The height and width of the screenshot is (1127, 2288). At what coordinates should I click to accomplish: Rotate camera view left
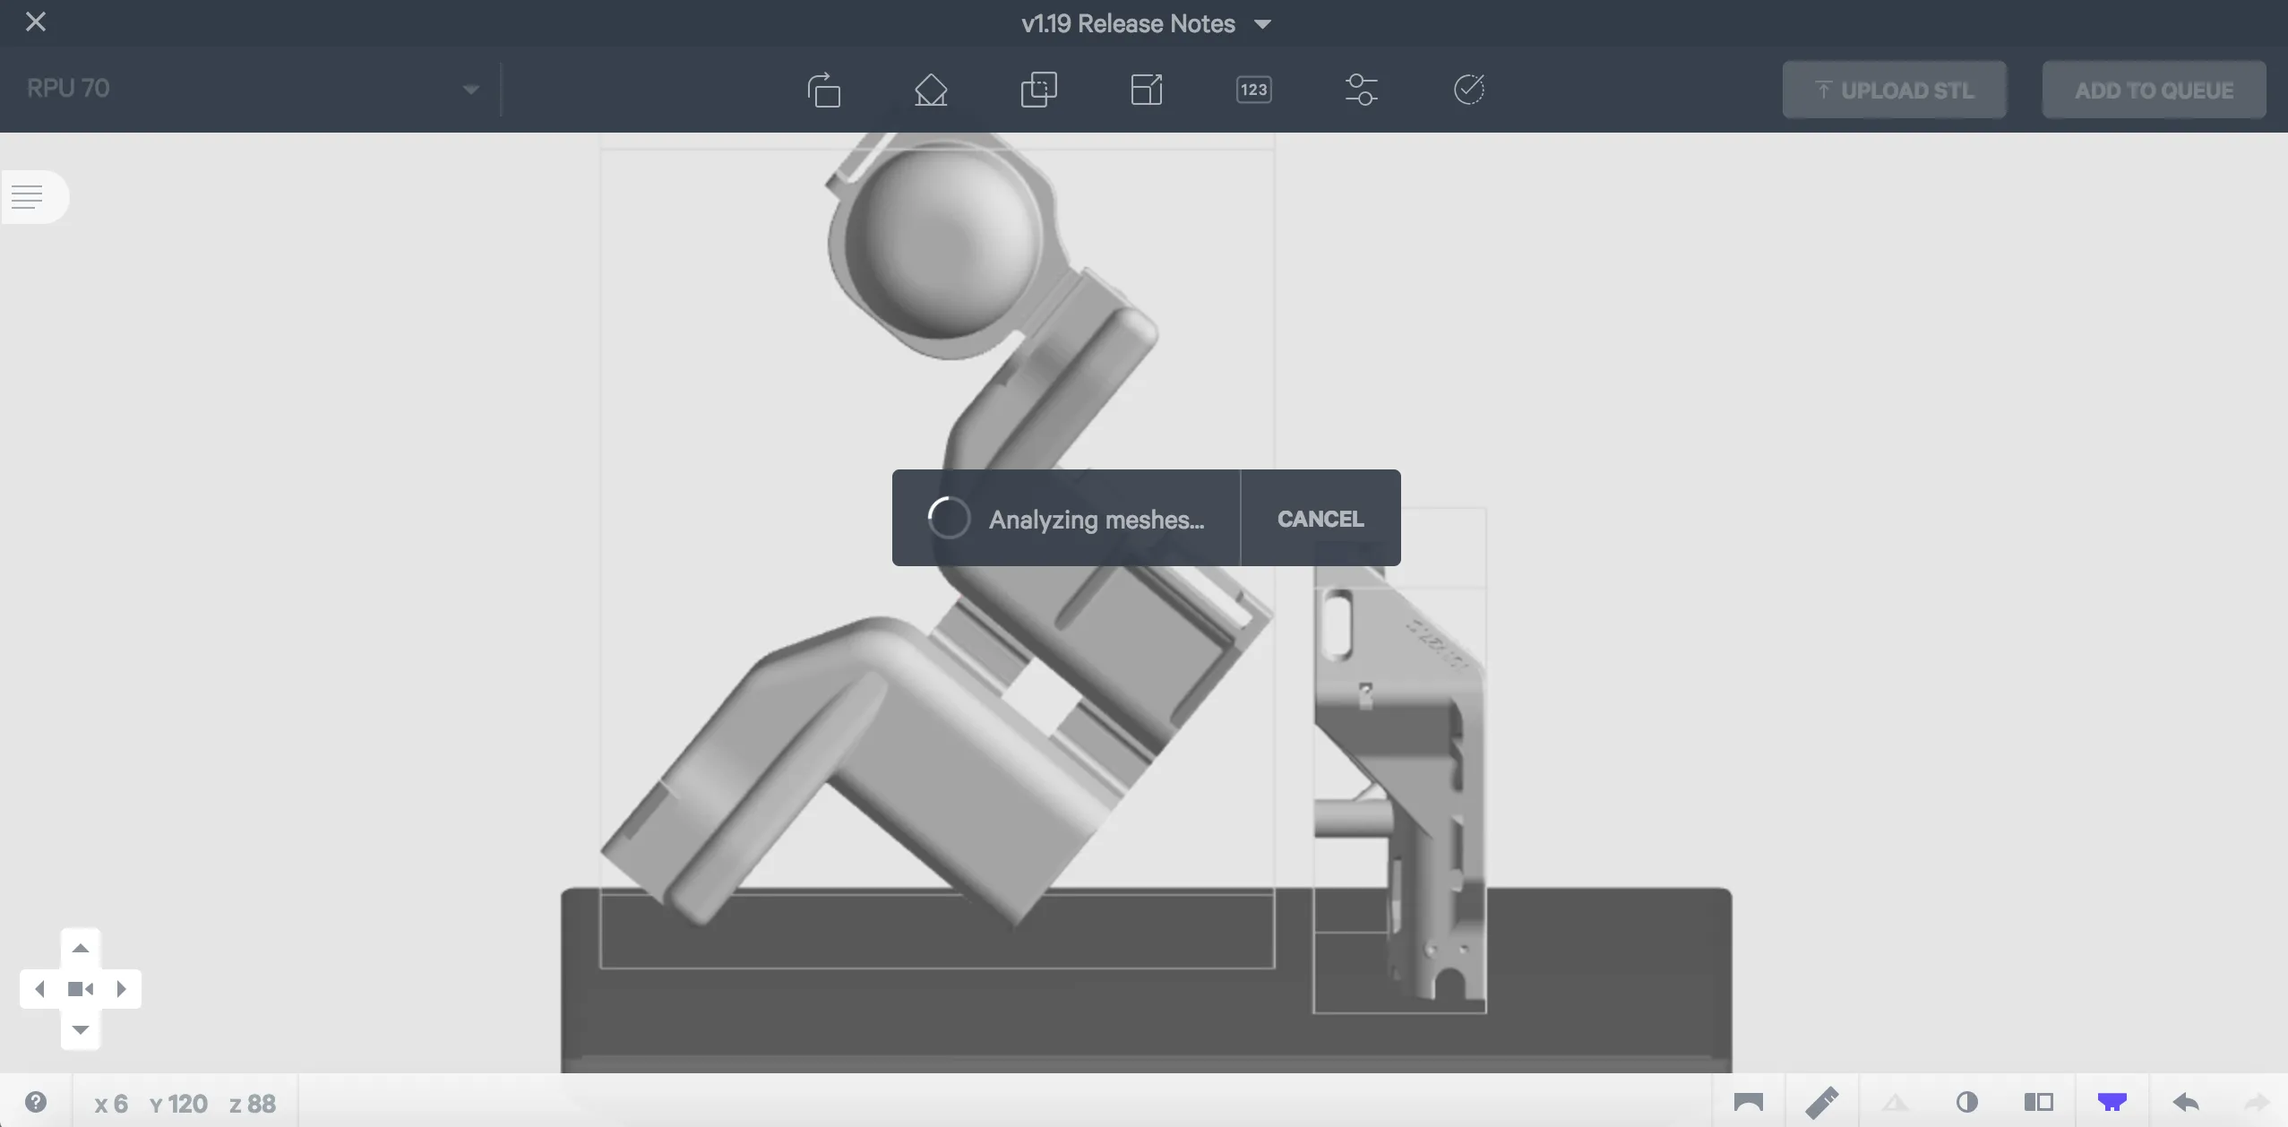pyautogui.click(x=39, y=989)
